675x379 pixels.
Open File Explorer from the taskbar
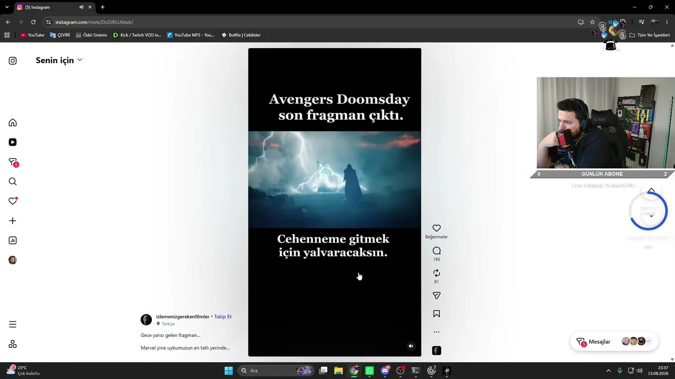[339, 371]
